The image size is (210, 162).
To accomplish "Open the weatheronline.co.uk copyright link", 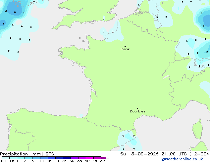I will tap(182, 159).
